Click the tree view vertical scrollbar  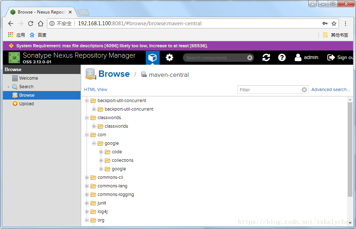[x=350, y=149]
